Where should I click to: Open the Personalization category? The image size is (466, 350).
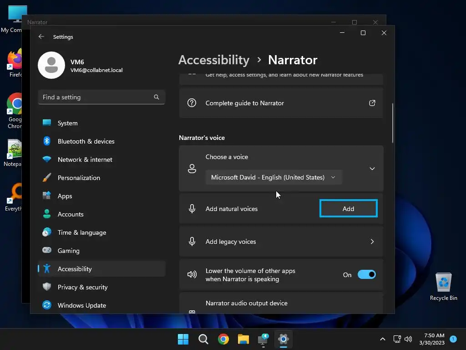(101, 178)
